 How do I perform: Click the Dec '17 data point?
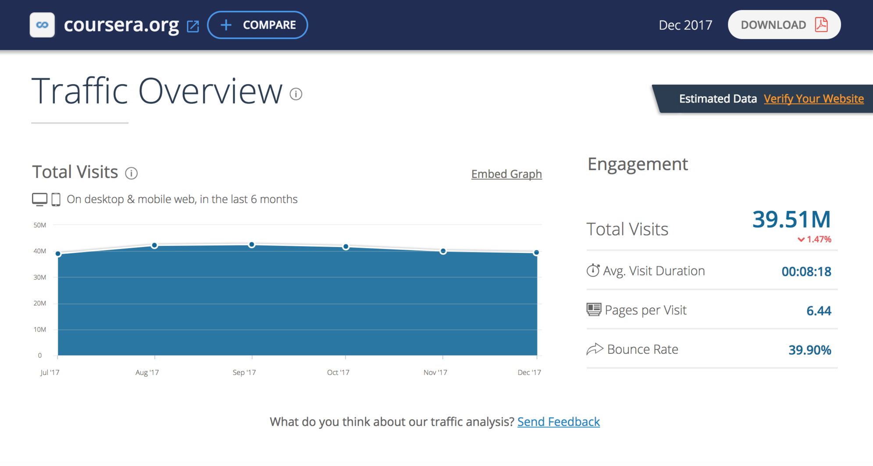(536, 253)
